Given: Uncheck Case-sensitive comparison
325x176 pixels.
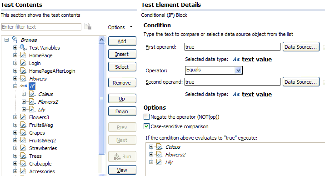Looking at the screenshot, I should 146,126.
